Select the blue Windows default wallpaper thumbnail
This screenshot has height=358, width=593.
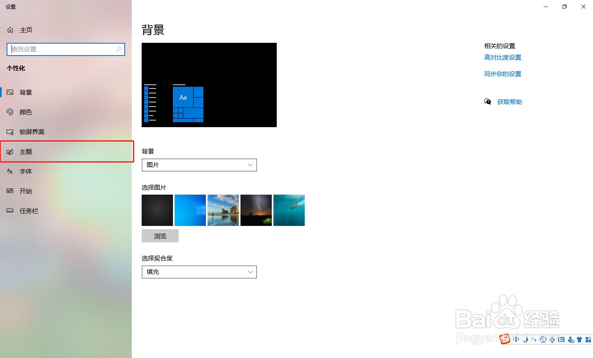(190, 210)
